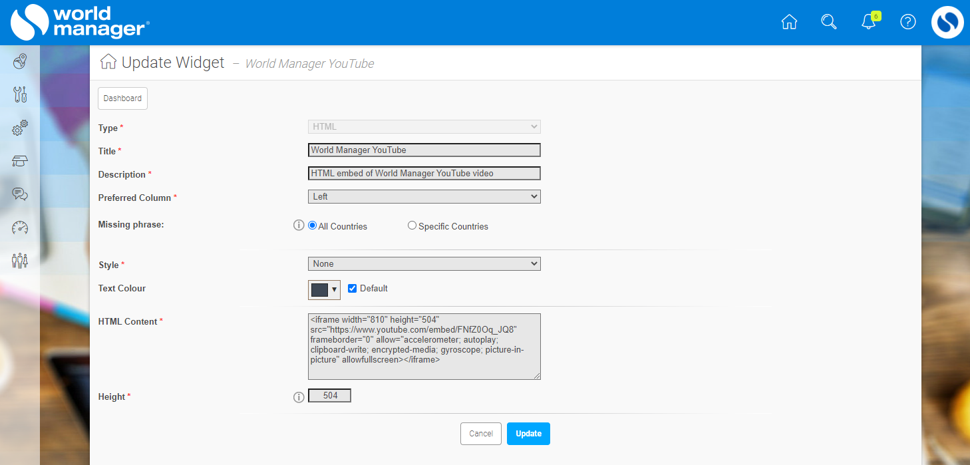Image resolution: width=970 pixels, height=465 pixels.
Task: Open the tools icon in the left sidebar
Action: tap(19, 94)
